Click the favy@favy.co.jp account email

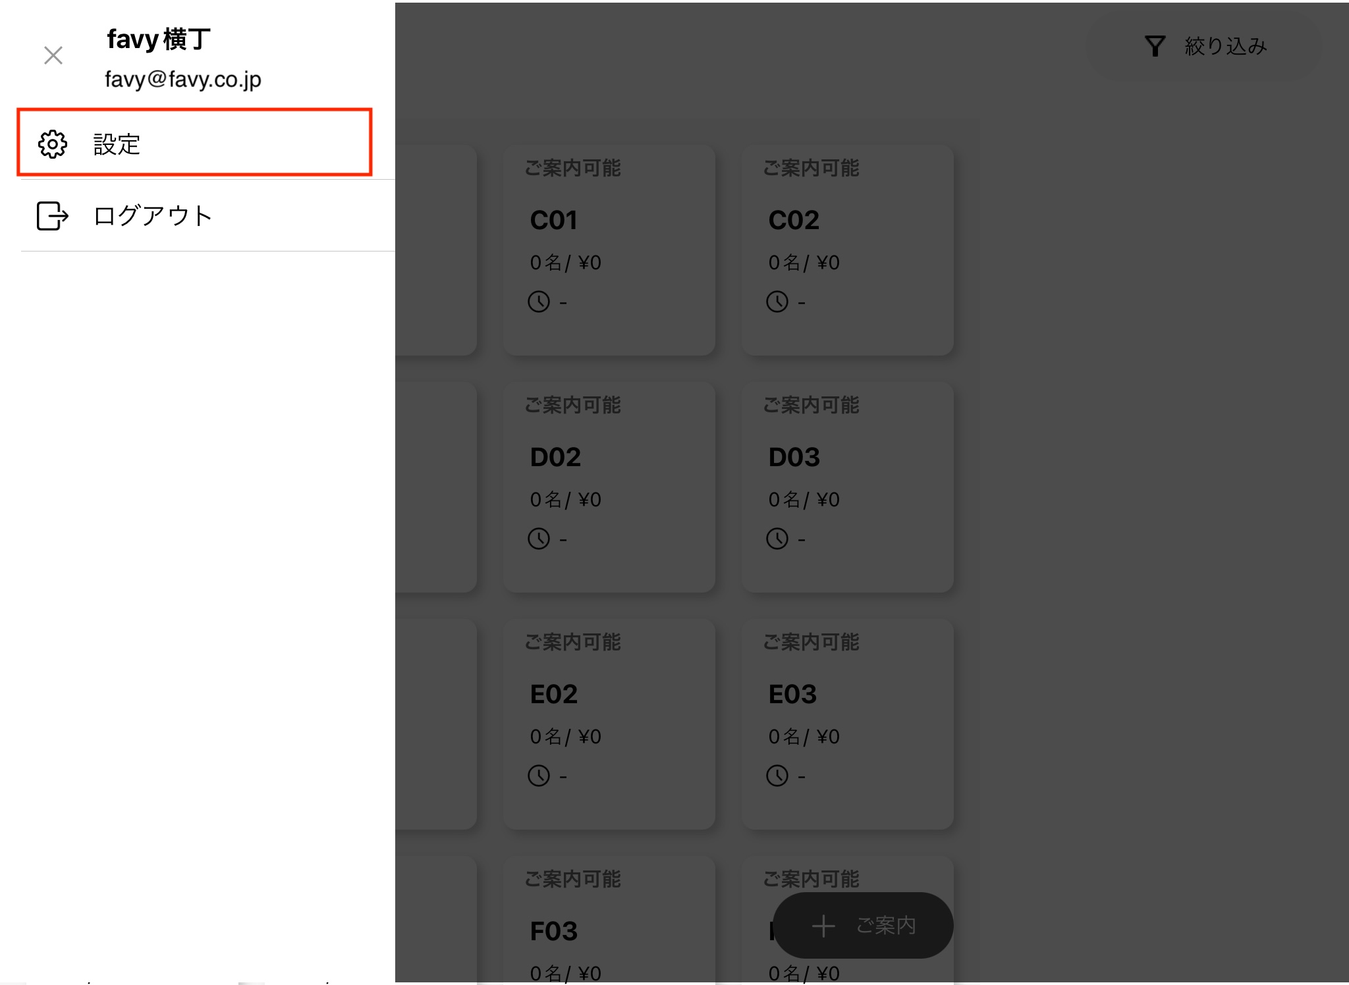click(x=183, y=80)
